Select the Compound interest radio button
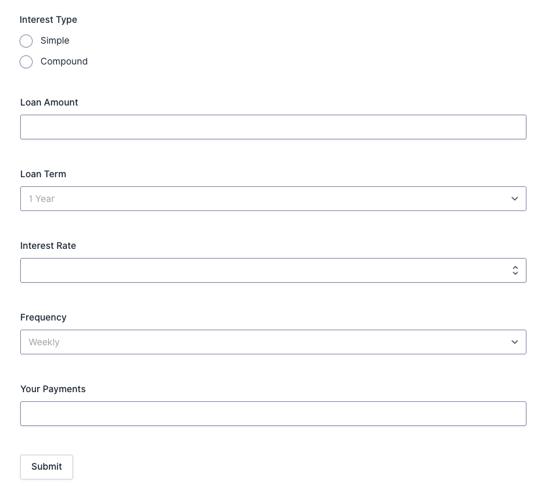Image resolution: width=548 pixels, height=499 pixels. (26, 62)
